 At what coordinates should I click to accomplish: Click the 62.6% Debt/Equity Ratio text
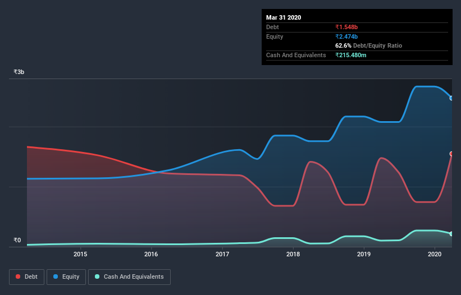[369, 45]
